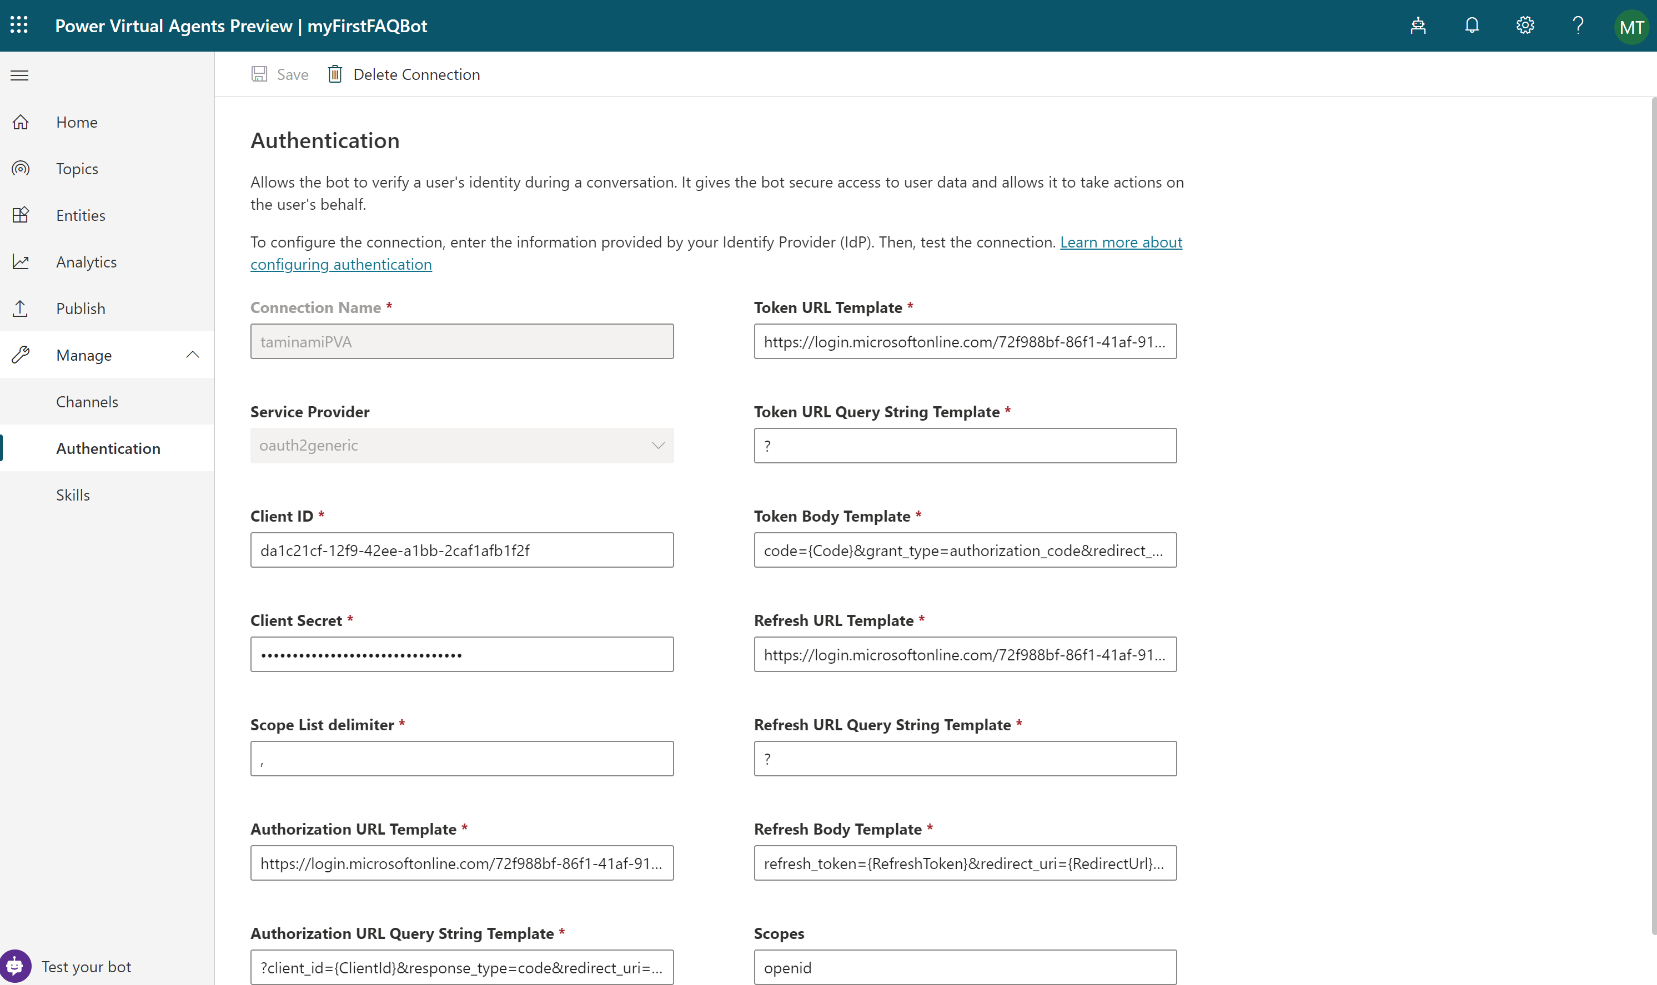This screenshot has height=985, width=1657.
Task: Click the Entities icon in sidebar
Action: point(21,215)
